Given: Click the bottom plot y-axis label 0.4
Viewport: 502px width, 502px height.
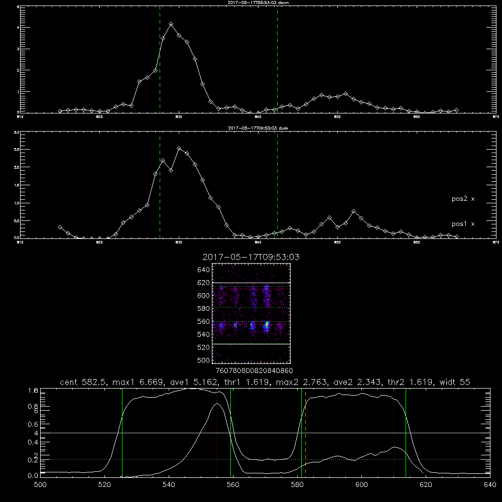Looking at the screenshot, I should (33, 442).
